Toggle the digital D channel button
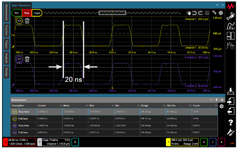The width and height of the screenshot is (238, 149). [75, 142]
